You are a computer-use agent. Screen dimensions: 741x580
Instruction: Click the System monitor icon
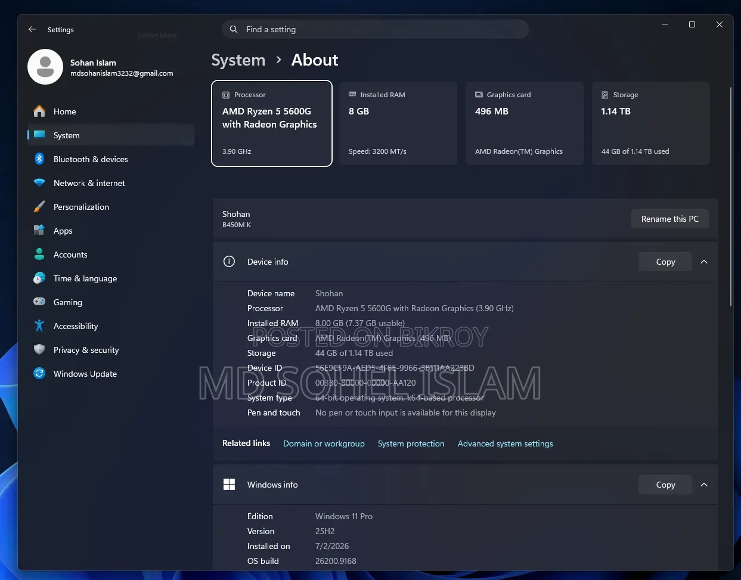[x=39, y=135]
